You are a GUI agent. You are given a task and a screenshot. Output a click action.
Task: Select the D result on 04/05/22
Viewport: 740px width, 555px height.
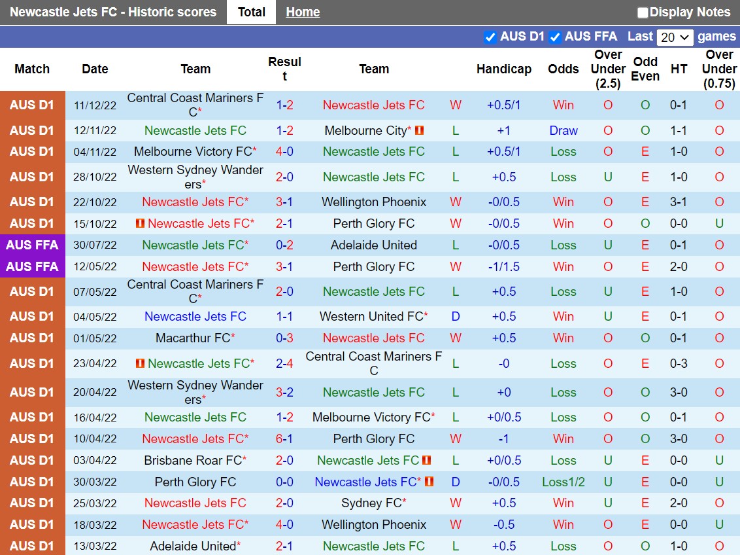coord(456,317)
